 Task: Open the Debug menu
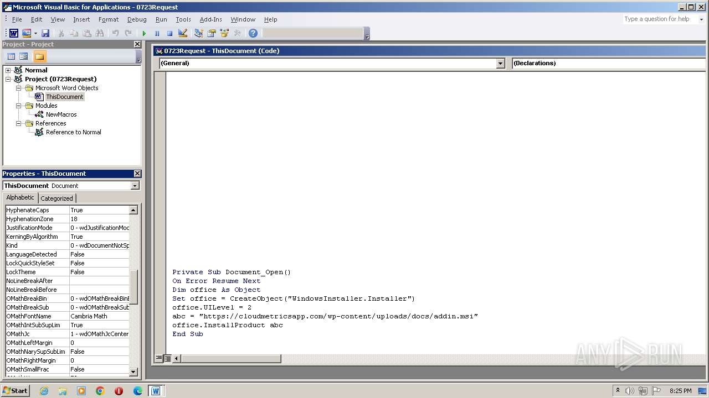pos(137,19)
